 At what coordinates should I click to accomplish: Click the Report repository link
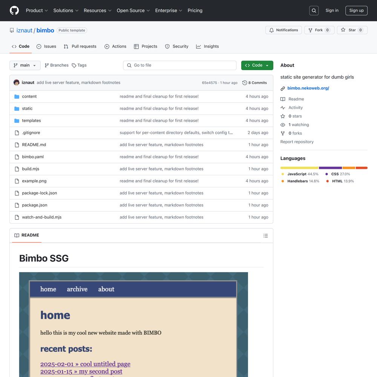[297, 142]
